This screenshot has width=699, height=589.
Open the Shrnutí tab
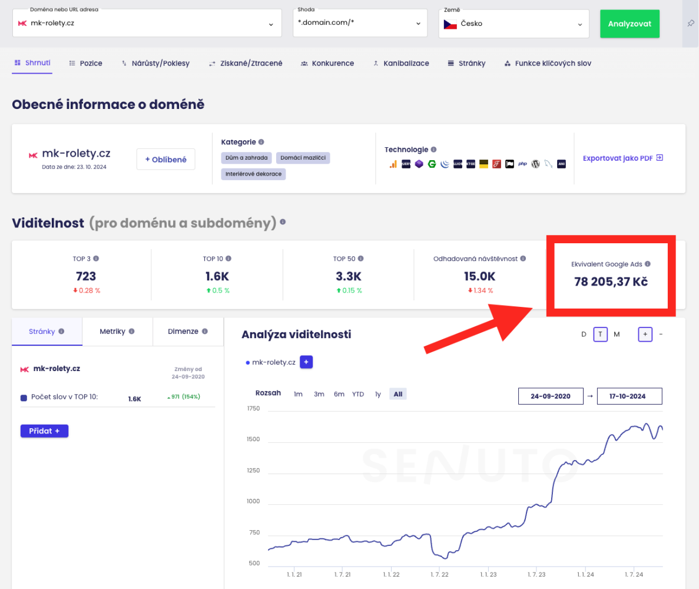pos(32,63)
